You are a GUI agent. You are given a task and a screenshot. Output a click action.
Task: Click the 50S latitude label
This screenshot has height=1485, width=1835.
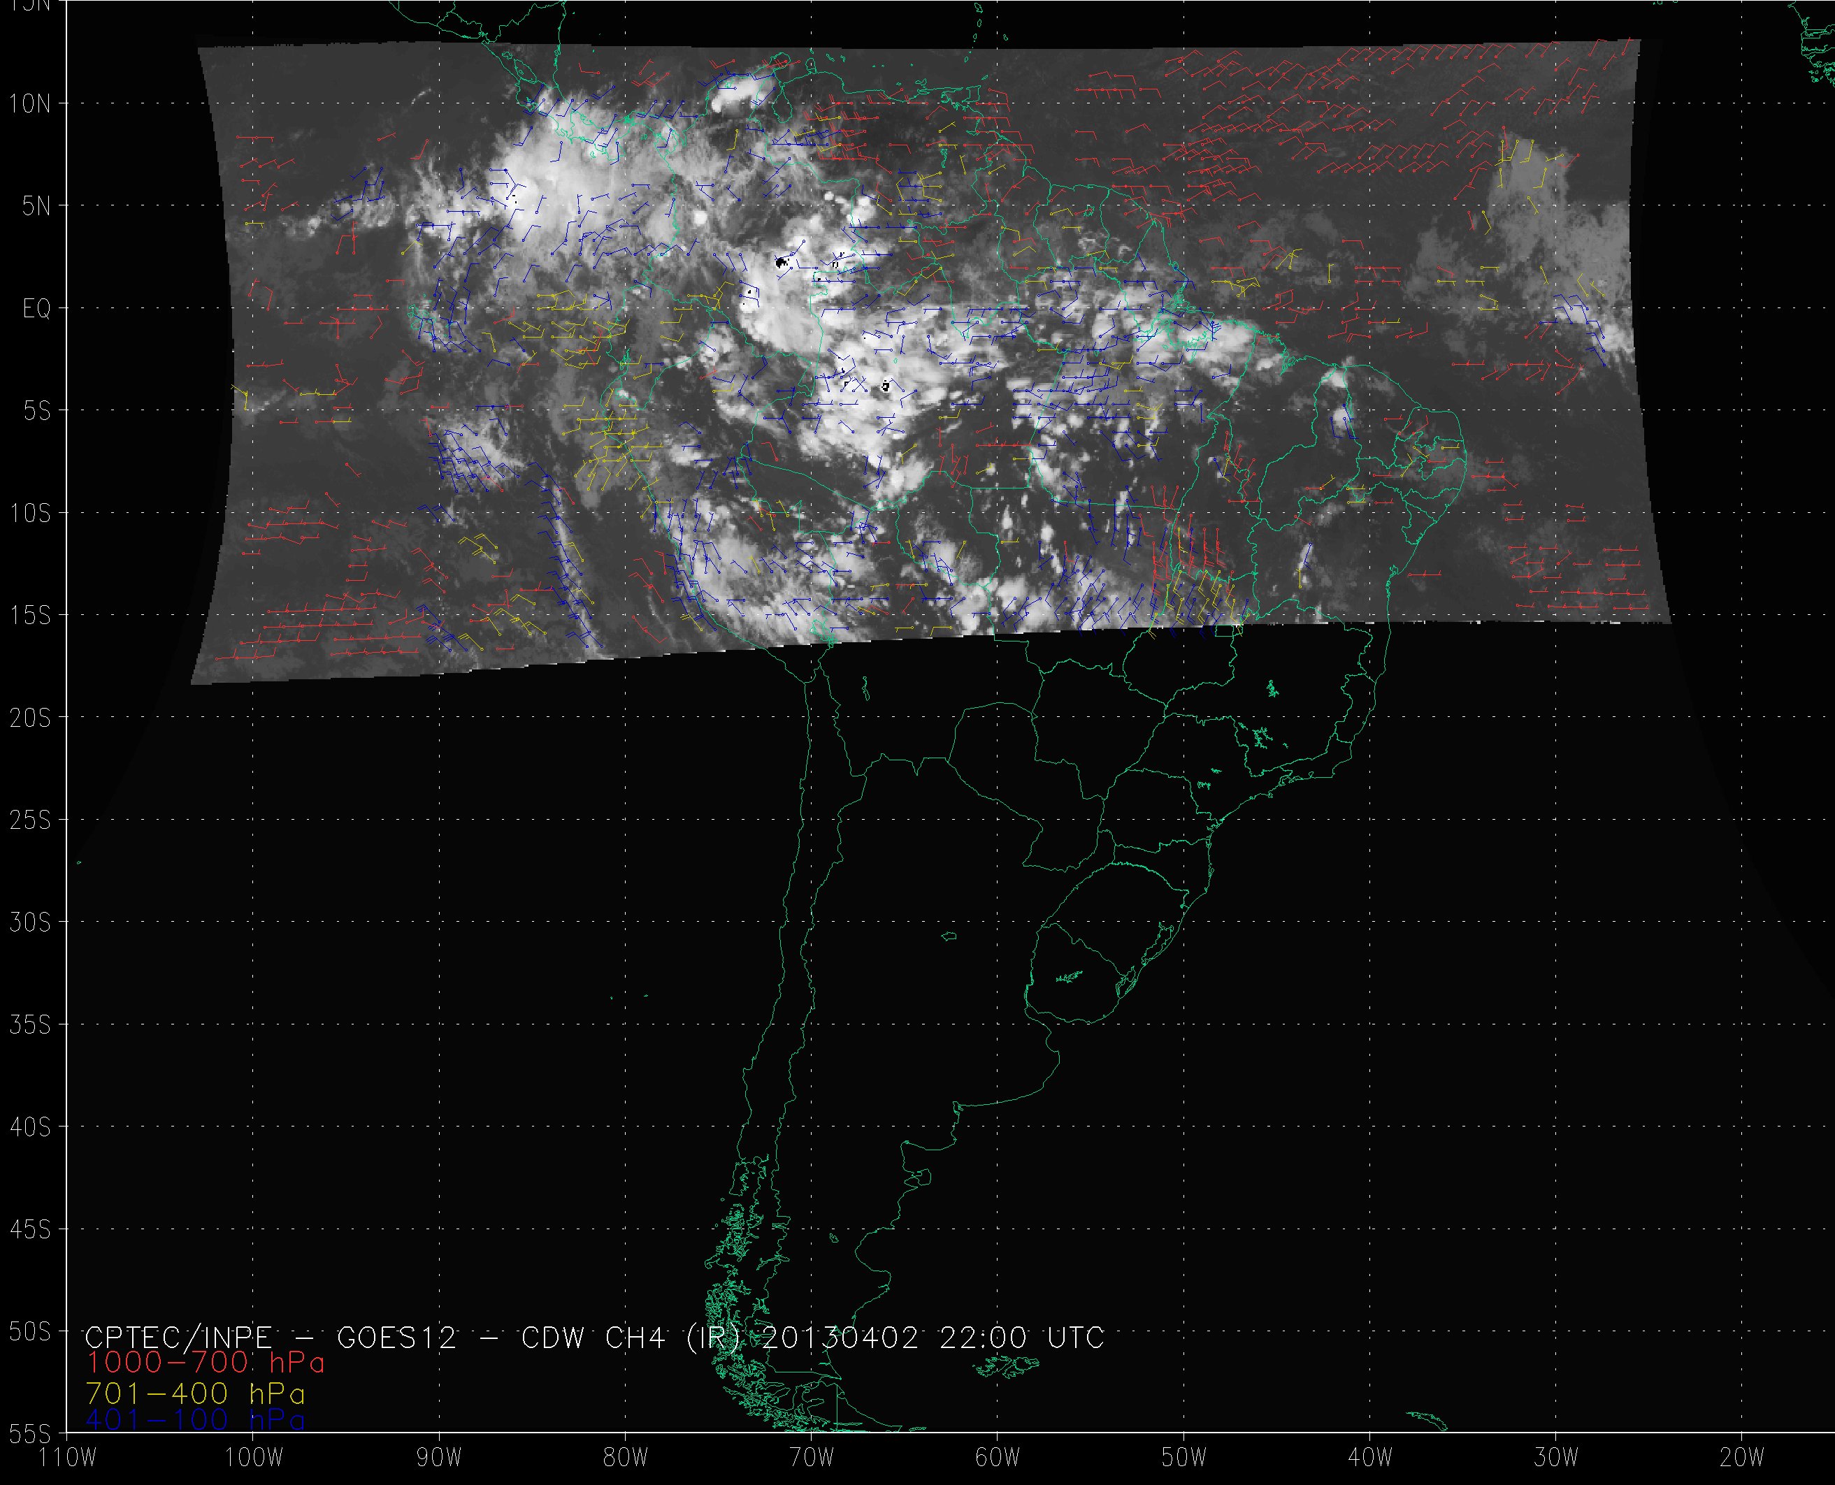[x=30, y=1331]
